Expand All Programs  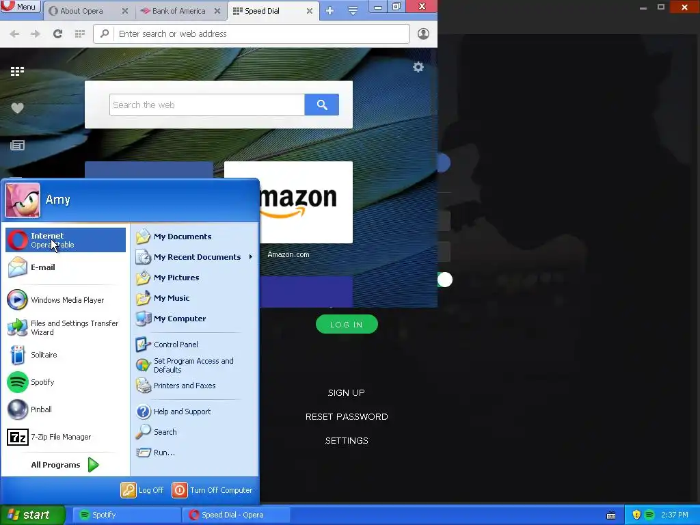click(65, 465)
